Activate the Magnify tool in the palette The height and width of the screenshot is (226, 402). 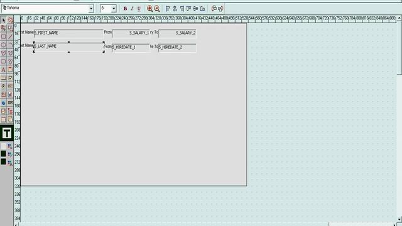click(x=3, y=28)
